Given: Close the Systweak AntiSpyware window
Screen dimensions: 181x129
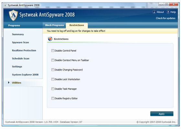Looking at the screenshot, I should point(174,5).
